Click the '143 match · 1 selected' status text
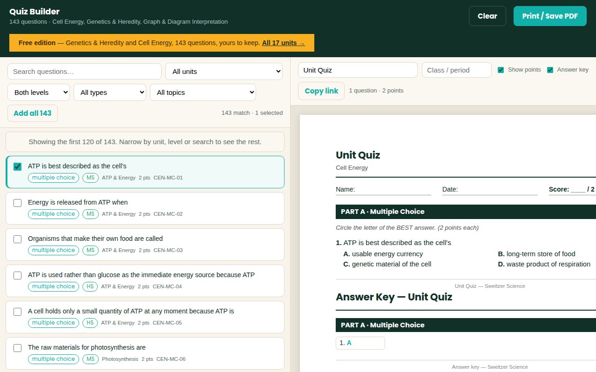Image resolution: width=596 pixels, height=372 pixels. [x=252, y=113]
